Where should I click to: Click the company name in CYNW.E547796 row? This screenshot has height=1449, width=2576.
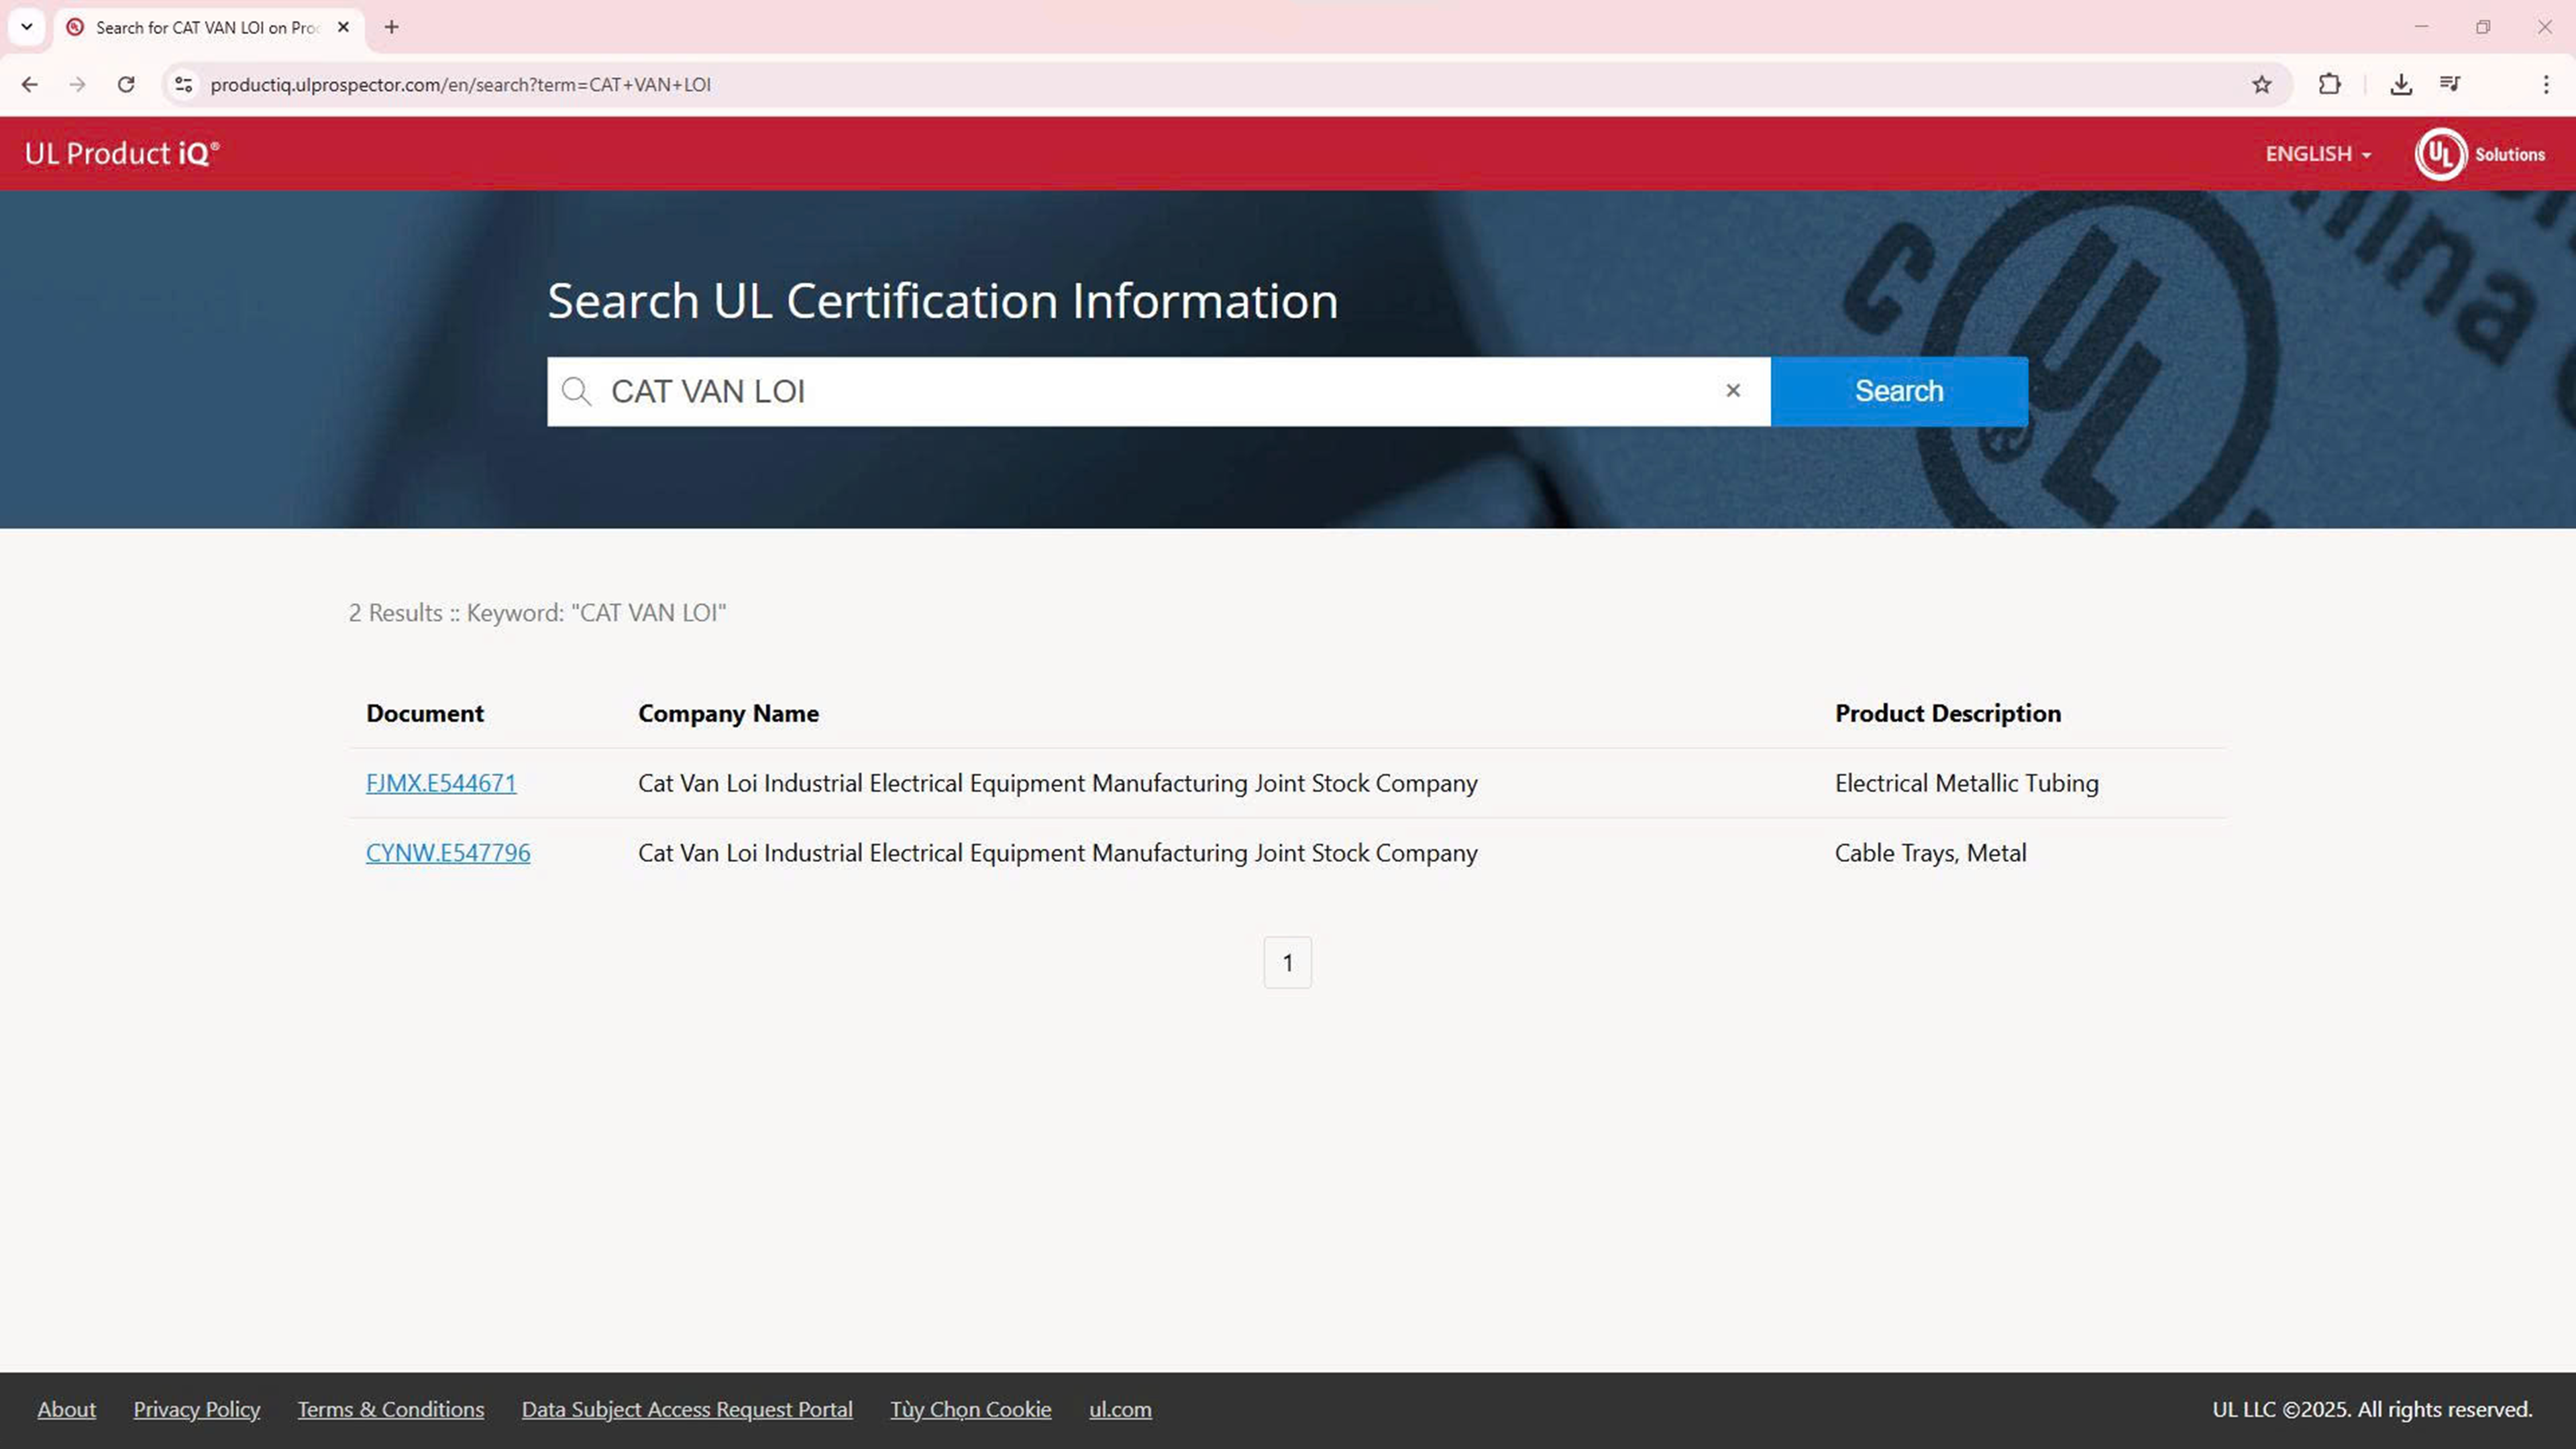(x=1058, y=853)
